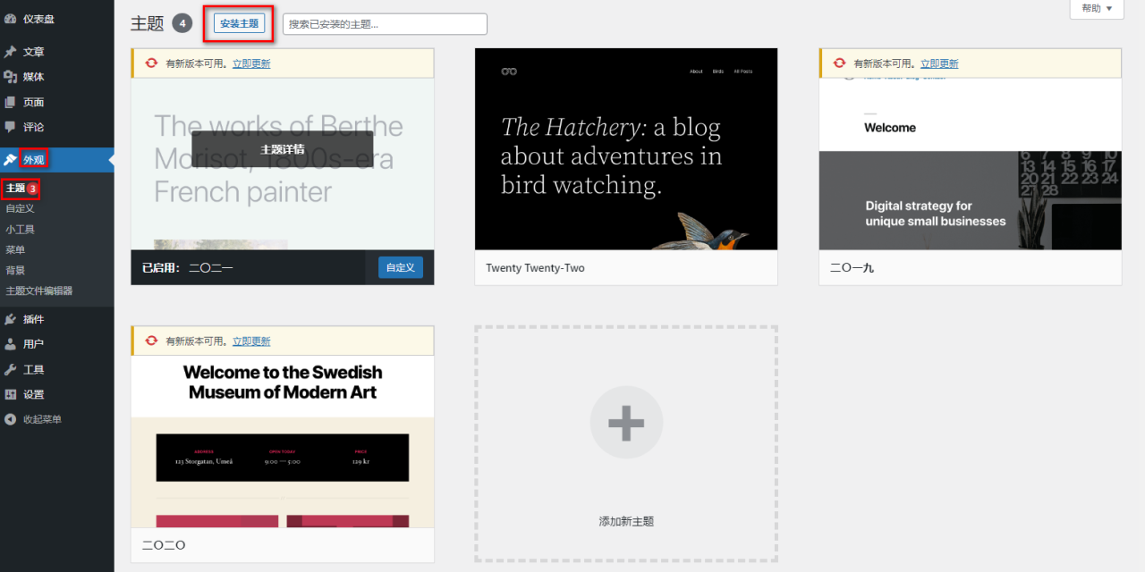The image size is (1145, 572).
Task: Click update icon on 二〇二〇 theme notice
Action: (x=151, y=341)
